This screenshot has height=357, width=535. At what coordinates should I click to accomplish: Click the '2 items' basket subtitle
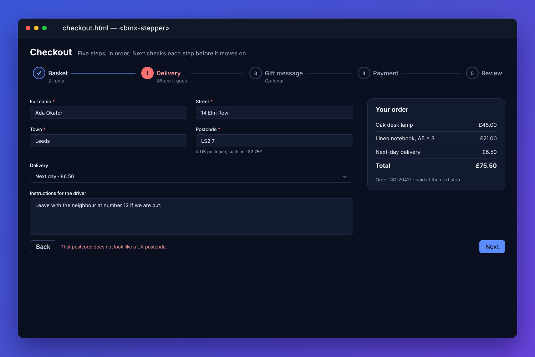[56, 81]
